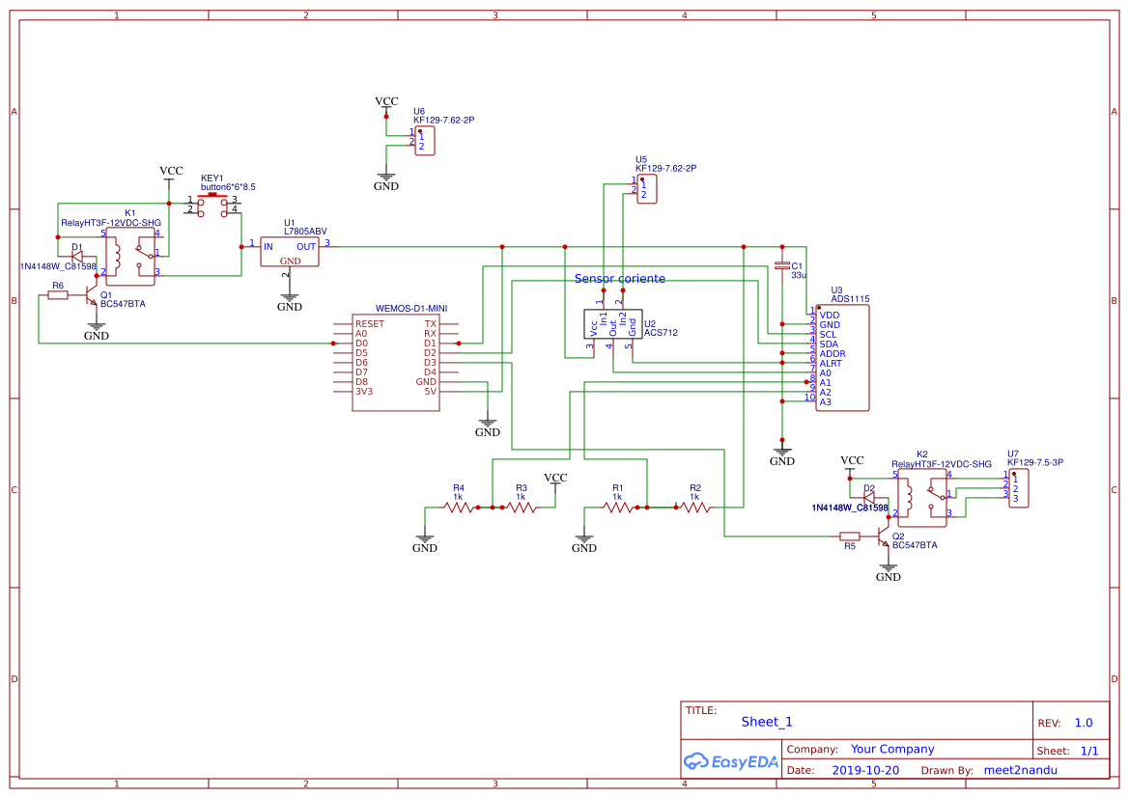Click the EasyEDA logo in title block

coord(730,761)
